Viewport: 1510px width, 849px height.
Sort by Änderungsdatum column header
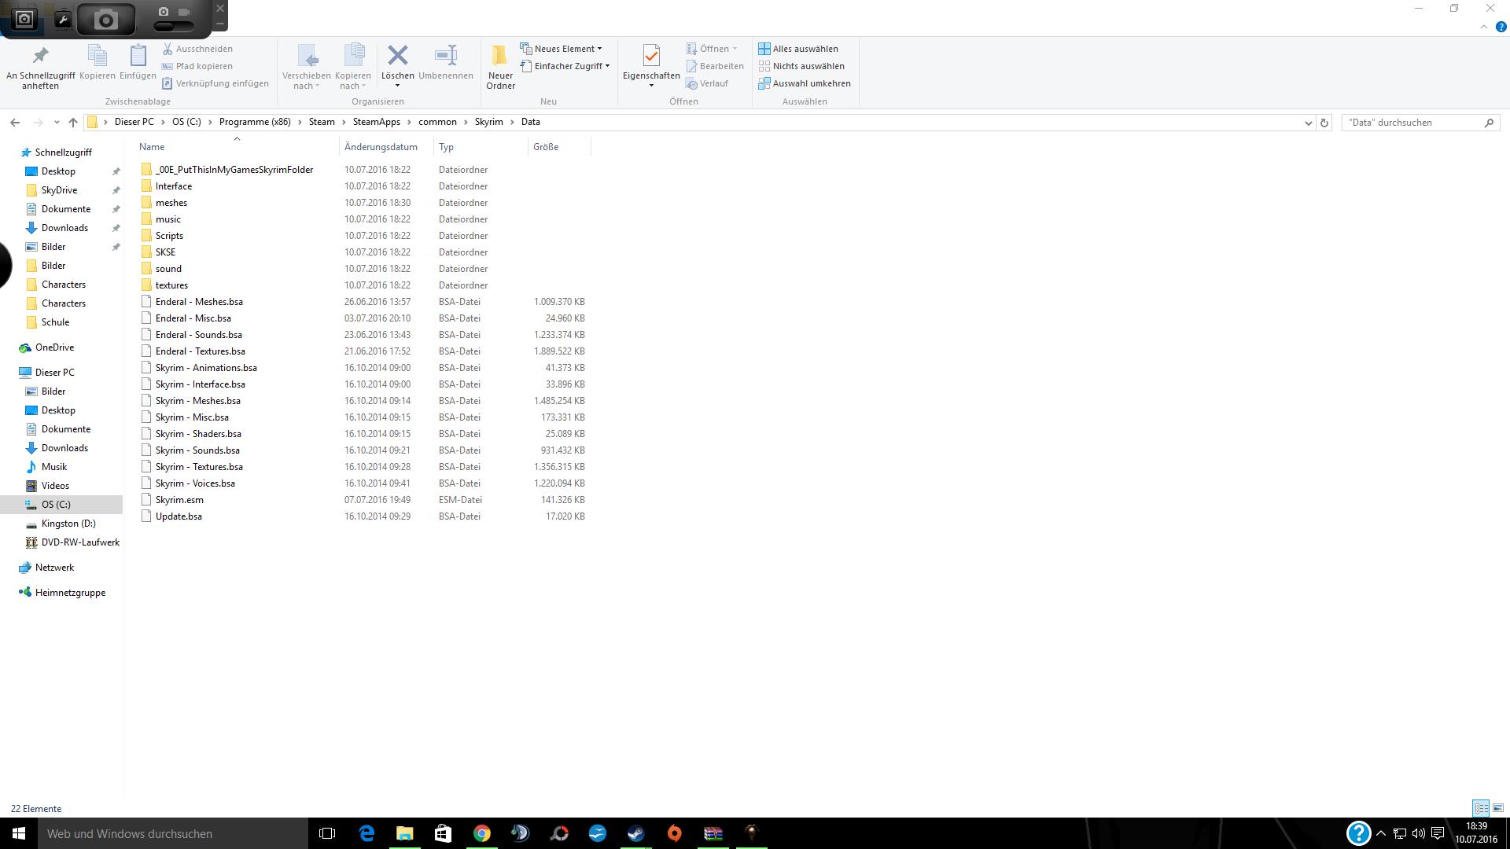[x=381, y=147]
